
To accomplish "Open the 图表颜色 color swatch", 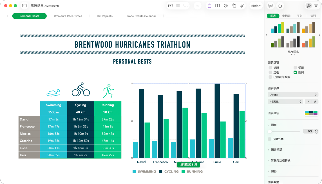I will pos(311,113).
